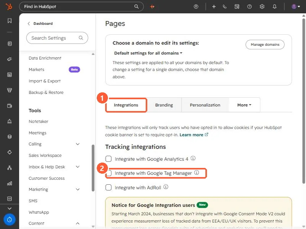Open the notifications bell icon

click(275, 6)
